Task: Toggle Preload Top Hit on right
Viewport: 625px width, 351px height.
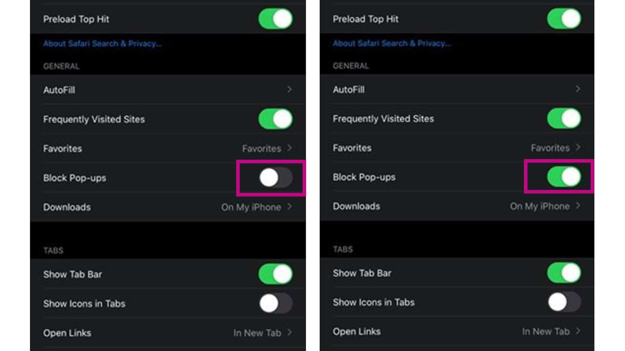Action: [565, 18]
